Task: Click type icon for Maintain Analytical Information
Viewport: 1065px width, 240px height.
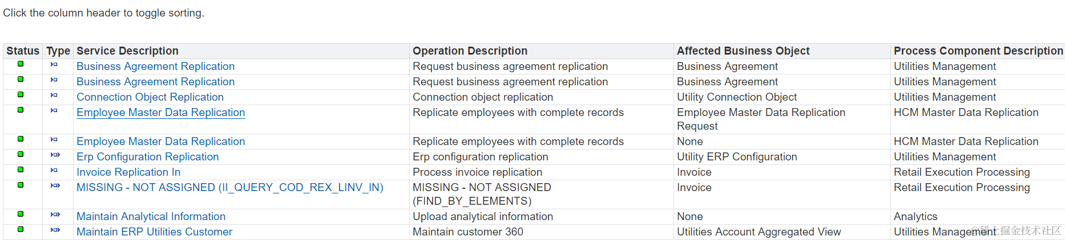Action: 55,214
